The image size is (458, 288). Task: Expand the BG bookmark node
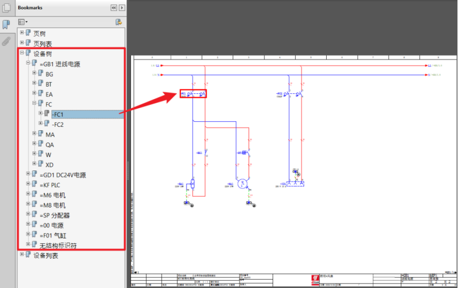coord(34,73)
